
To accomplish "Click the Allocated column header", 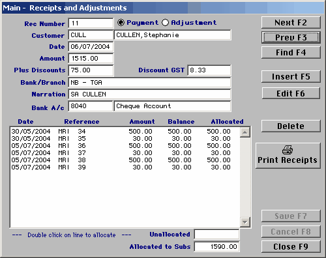I will point(227,122).
